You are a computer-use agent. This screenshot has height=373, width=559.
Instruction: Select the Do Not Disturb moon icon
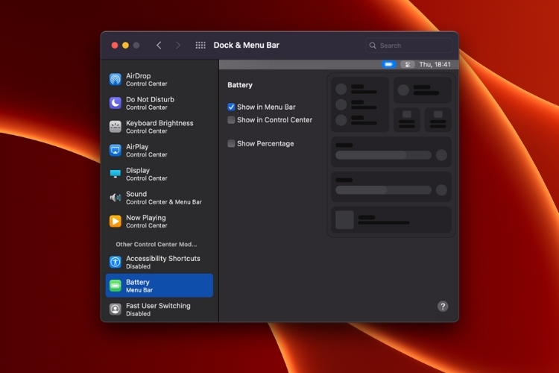click(116, 103)
